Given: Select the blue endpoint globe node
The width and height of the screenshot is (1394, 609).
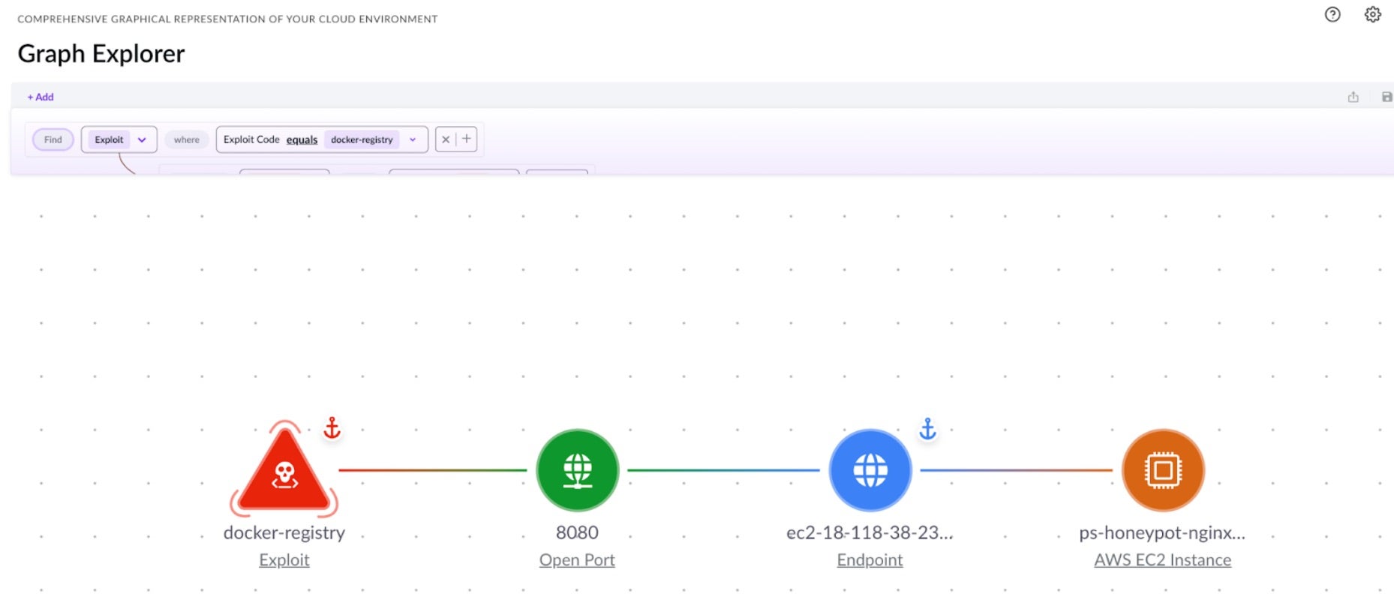Looking at the screenshot, I should (870, 470).
